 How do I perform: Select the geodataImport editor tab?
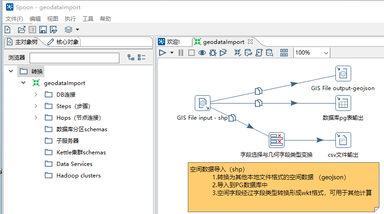(223, 42)
